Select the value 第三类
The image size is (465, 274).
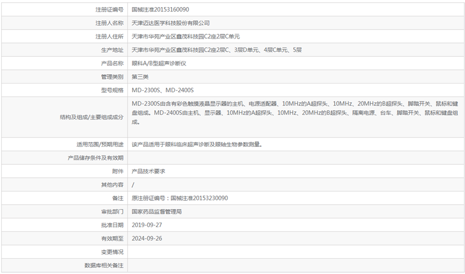[140, 77]
